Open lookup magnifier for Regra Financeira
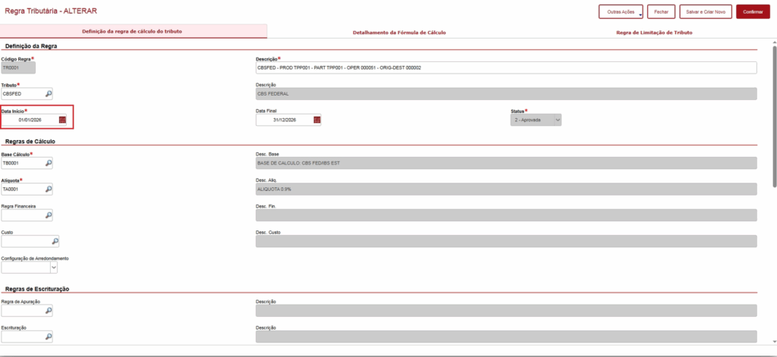 tap(49, 215)
